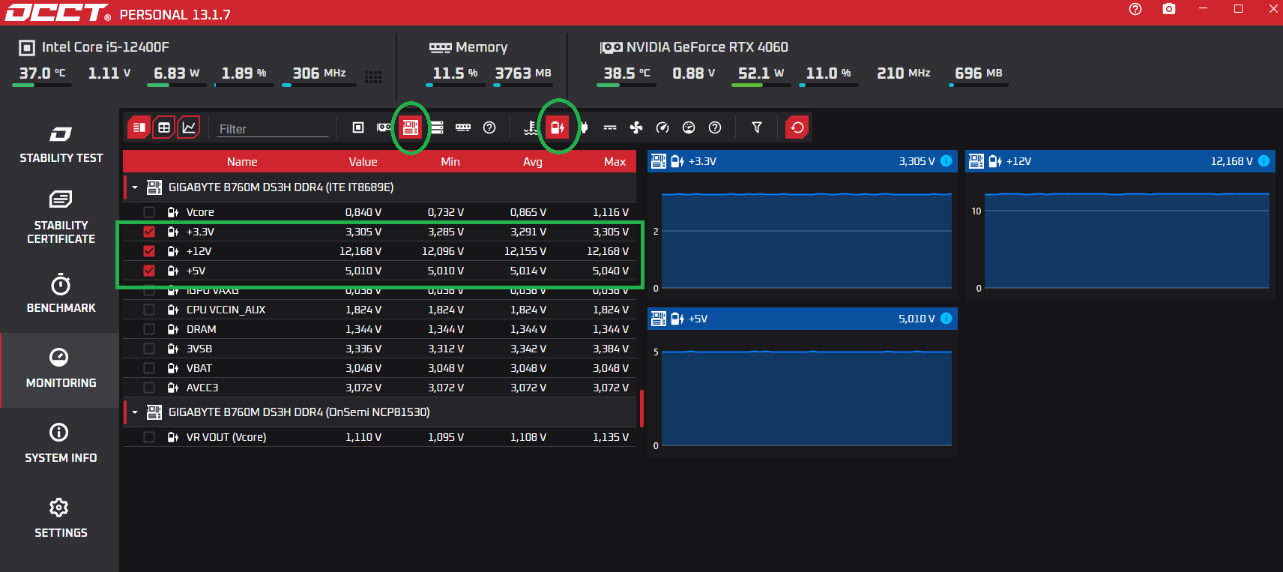Show info for the +5V graph
Image resolution: width=1283 pixels, height=572 pixels.
point(946,319)
